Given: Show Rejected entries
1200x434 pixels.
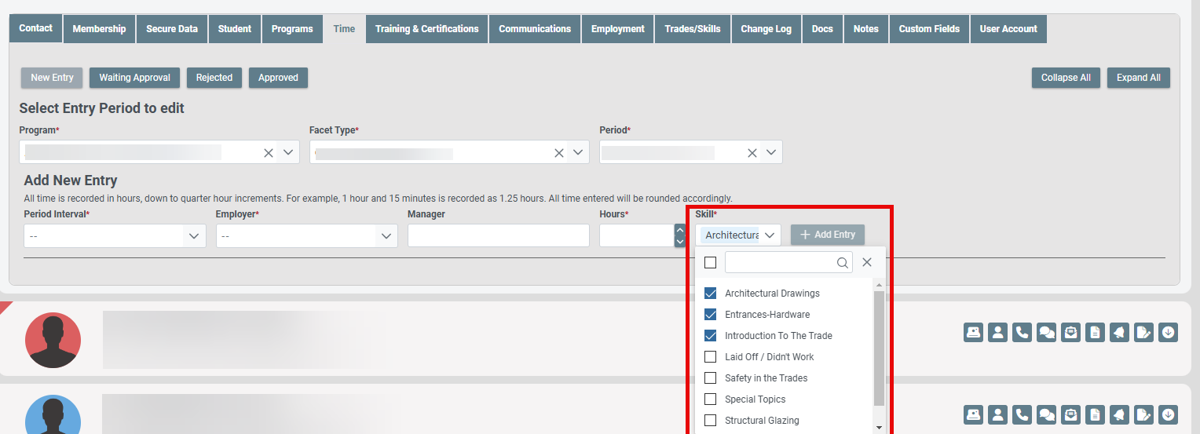Looking at the screenshot, I should pos(214,78).
